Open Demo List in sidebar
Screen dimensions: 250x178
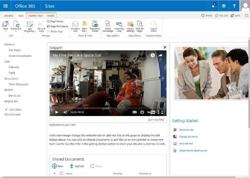point(14,96)
